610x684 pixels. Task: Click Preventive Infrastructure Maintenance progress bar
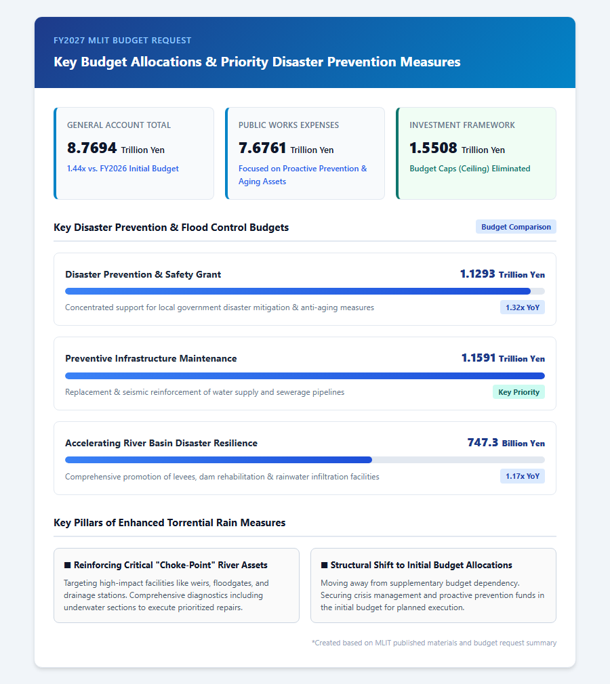pyautogui.click(x=305, y=376)
